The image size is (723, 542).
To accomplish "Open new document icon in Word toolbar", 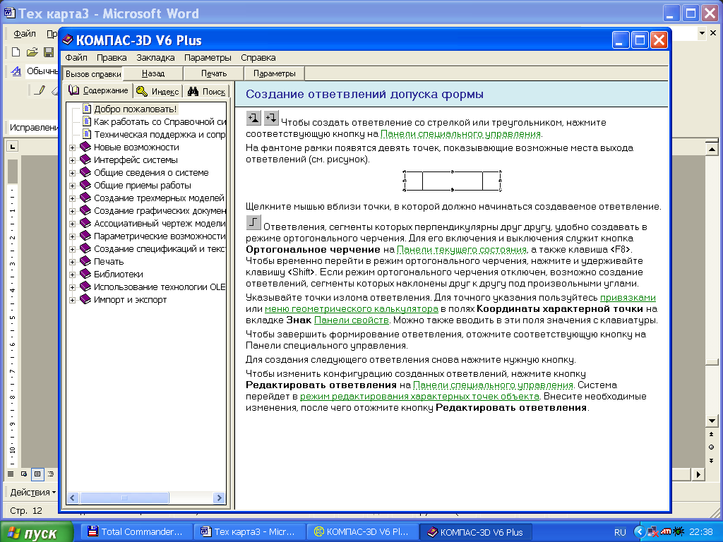I will coord(16,52).
